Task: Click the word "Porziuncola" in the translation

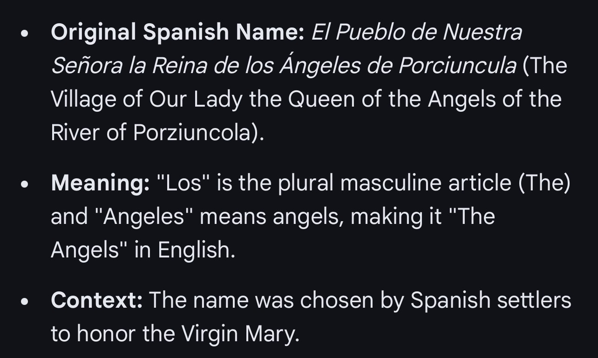Action: (192, 133)
